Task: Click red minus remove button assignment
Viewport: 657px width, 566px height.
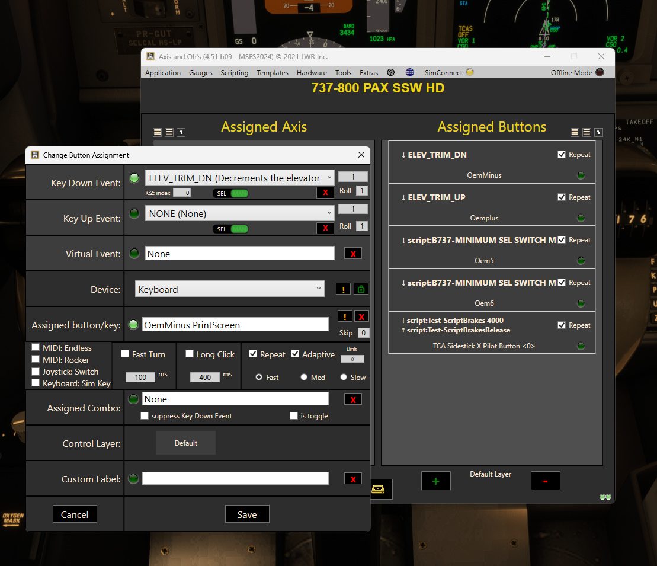Action: (545, 481)
